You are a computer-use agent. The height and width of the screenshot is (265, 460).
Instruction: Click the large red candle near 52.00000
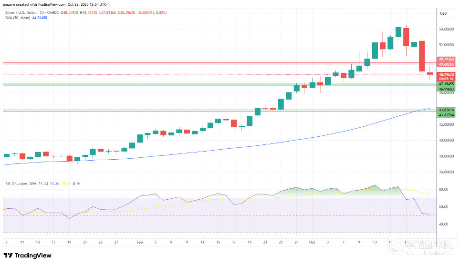pos(422,56)
